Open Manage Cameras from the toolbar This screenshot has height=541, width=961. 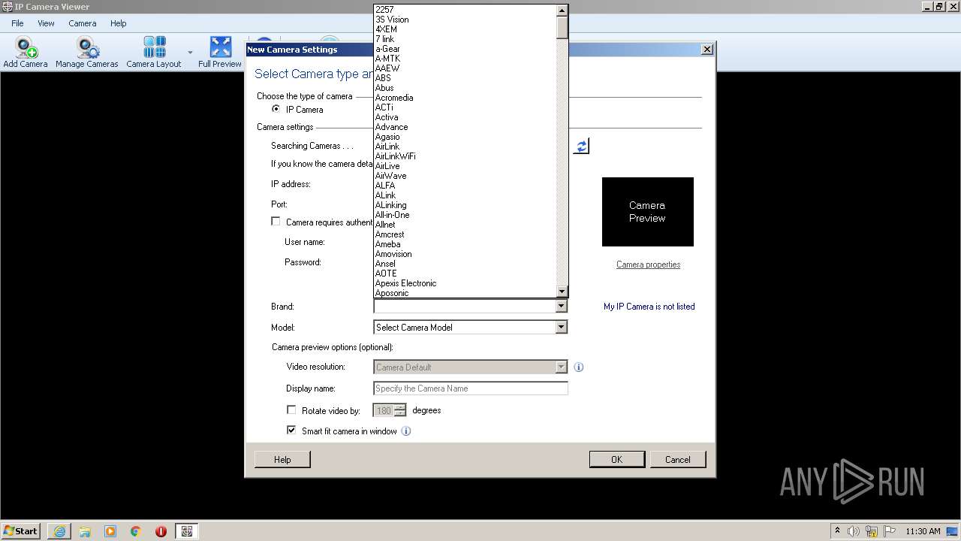pyautogui.click(x=87, y=52)
